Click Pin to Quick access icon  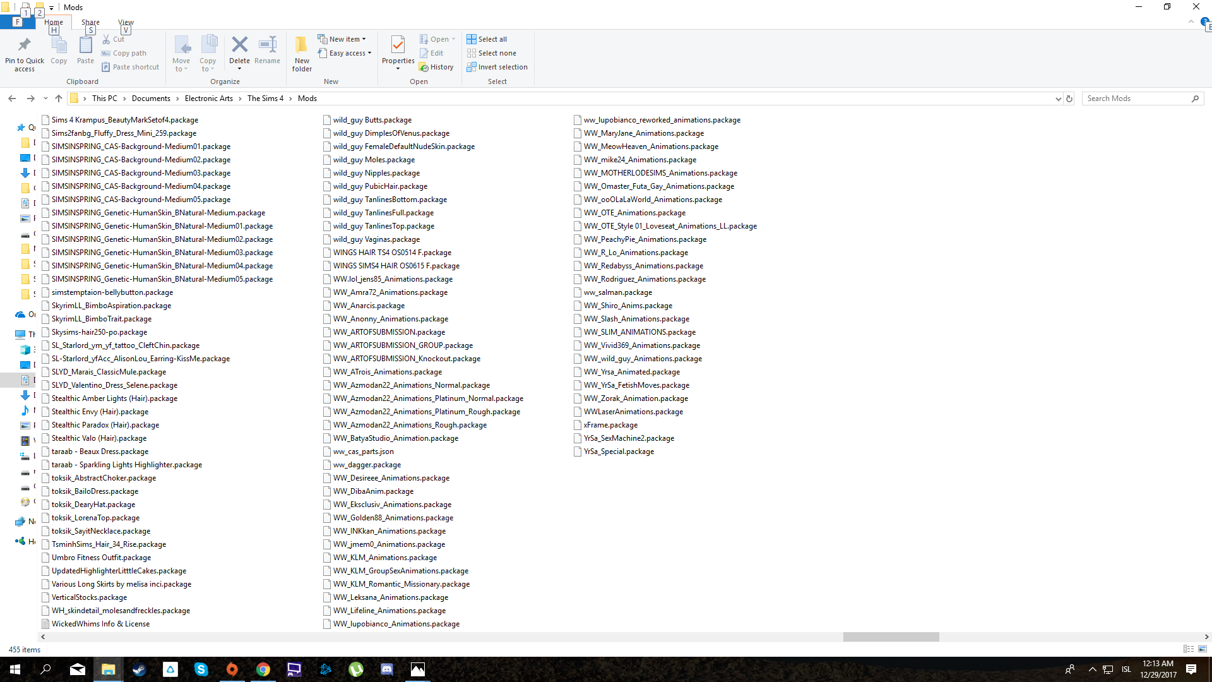[x=25, y=45]
